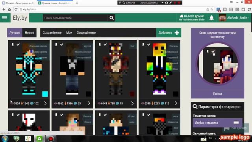Bookmark the skin with 5824 views
Screen dimensions: 252x142
pyautogui.click(x=13, y=45)
